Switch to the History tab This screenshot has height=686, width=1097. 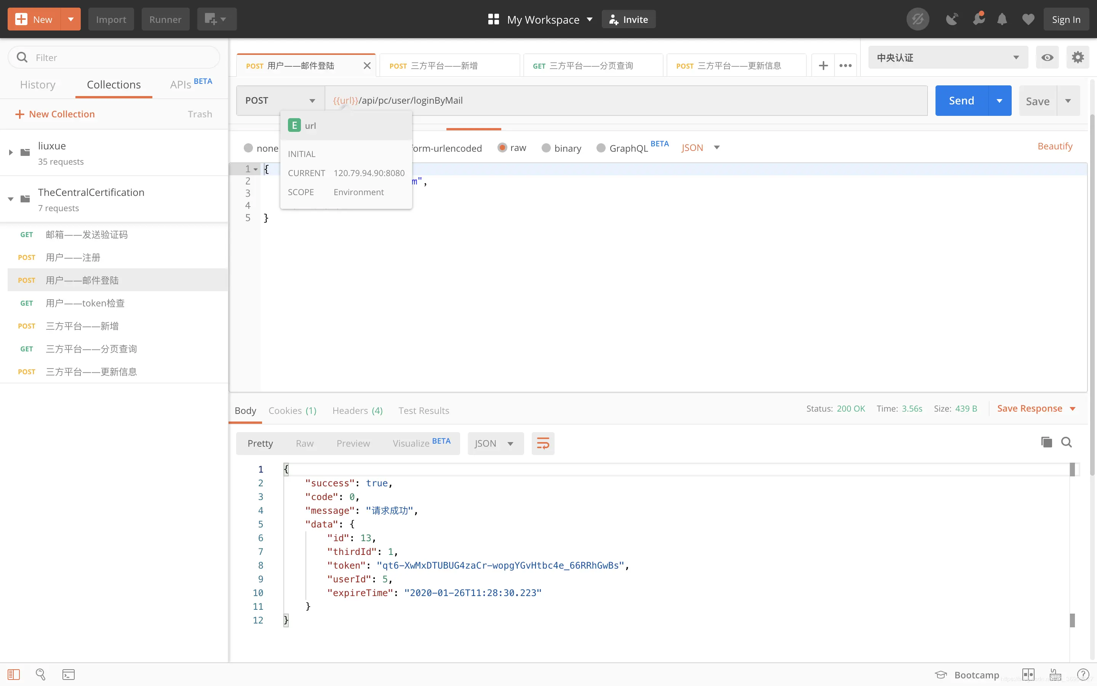click(x=38, y=84)
